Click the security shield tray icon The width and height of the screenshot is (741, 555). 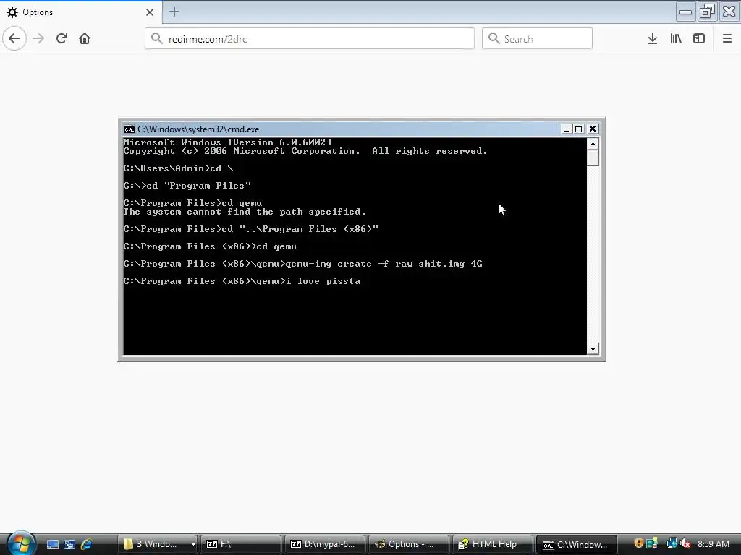(x=639, y=543)
